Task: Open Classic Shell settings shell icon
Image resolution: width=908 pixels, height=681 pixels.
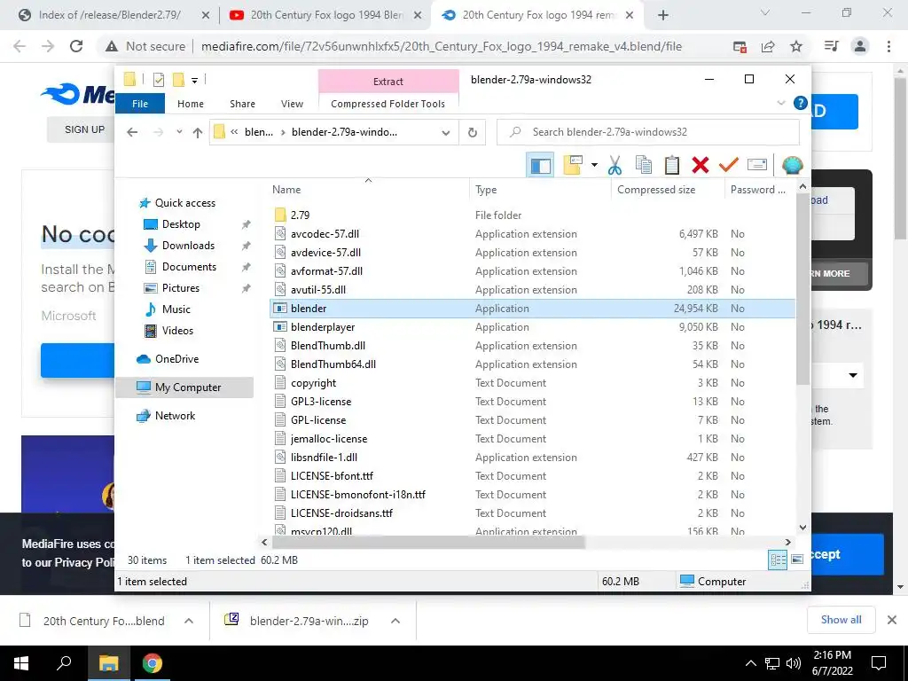Action: tap(792, 165)
